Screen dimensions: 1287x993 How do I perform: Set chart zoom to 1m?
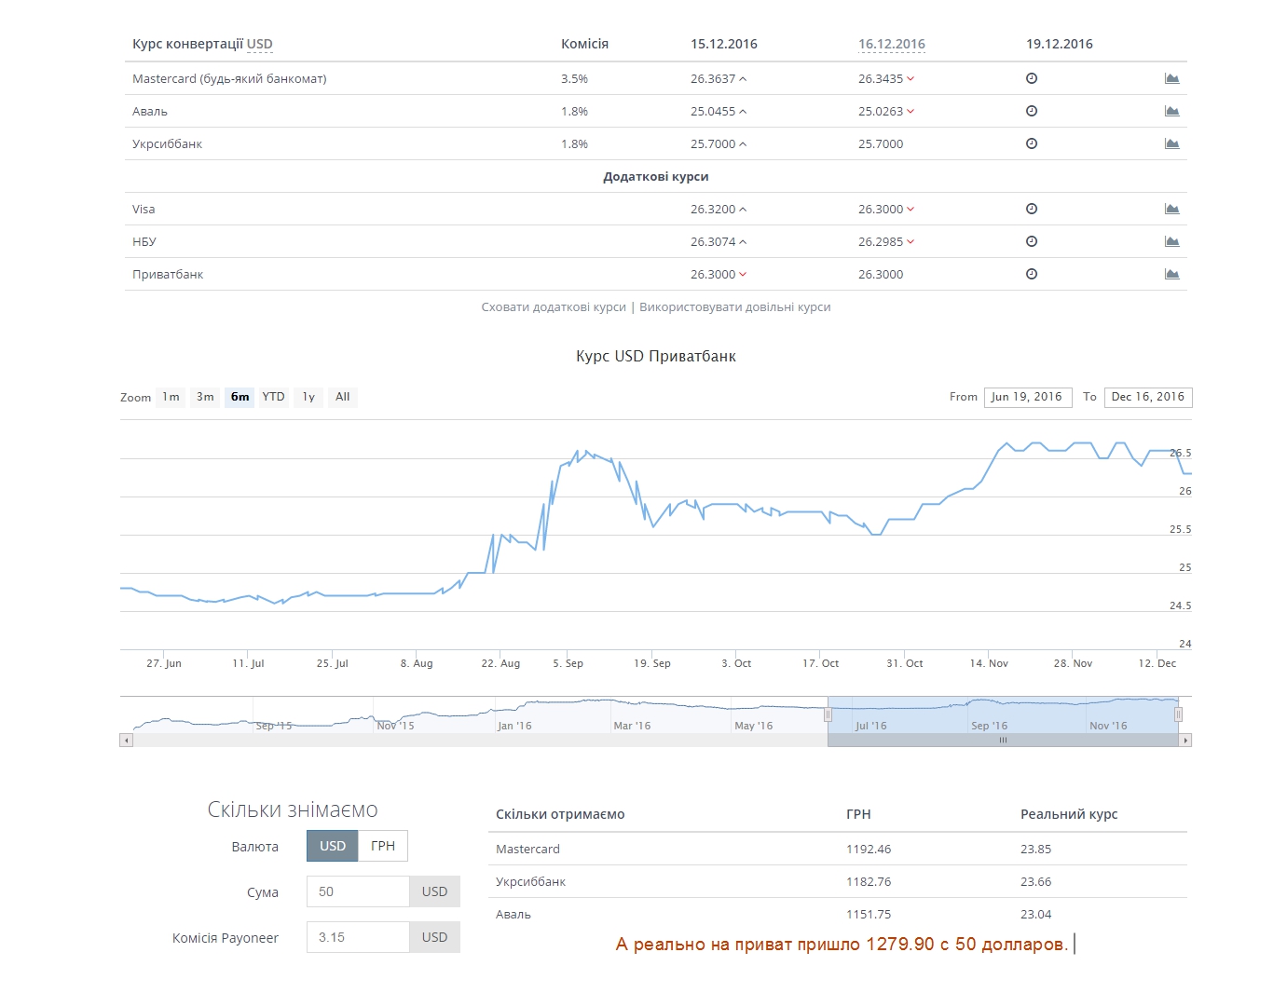coord(171,397)
